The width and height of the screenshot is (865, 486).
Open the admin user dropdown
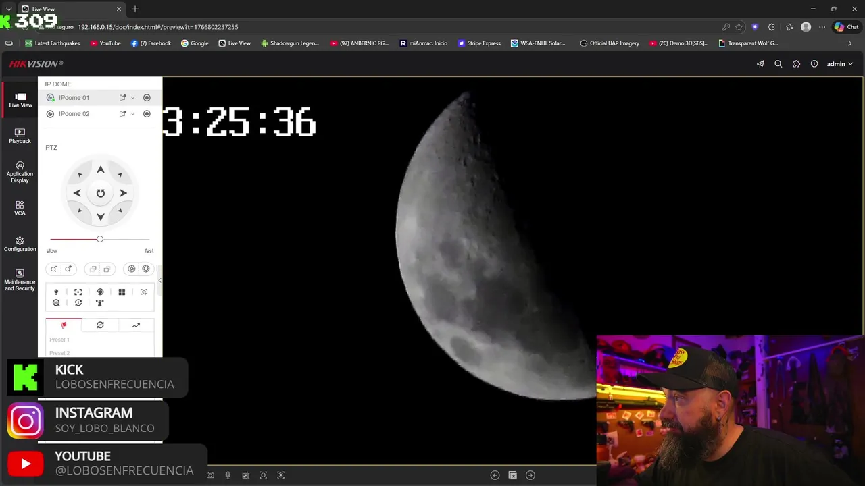840,64
